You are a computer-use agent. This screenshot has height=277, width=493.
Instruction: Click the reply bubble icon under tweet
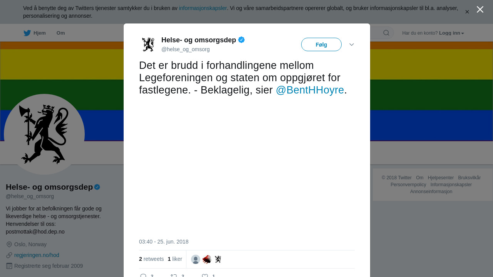click(x=143, y=275)
